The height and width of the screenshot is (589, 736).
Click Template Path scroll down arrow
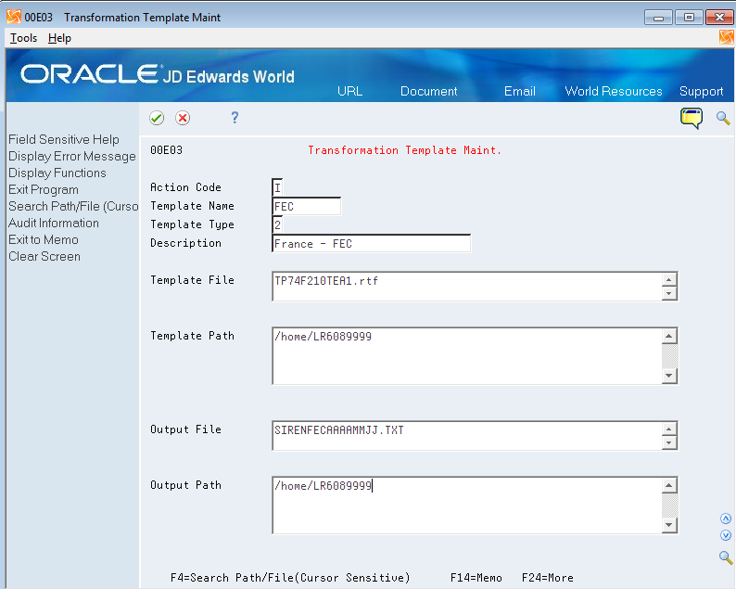[x=669, y=377]
